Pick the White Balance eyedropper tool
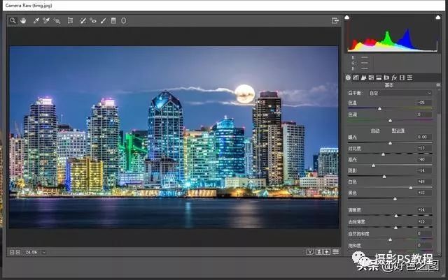The height and width of the screenshot is (280, 448). pyautogui.click(x=36, y=21)
